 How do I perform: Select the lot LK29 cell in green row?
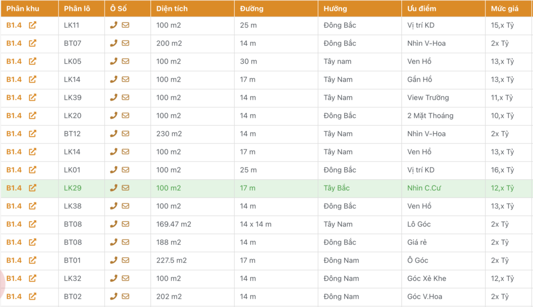point(72,188)
